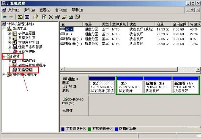202x139 pixels.
Task: Click the horizontal scrollbar thumb in volume list
Action: pos(121,69)
